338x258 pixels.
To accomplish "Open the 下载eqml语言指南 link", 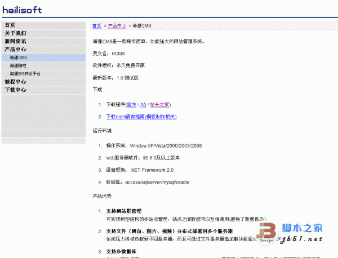I will pyautogui.click(x=141, y=117).
